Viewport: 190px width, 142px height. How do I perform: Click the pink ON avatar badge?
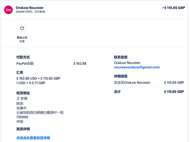click(x=8, y=10)
